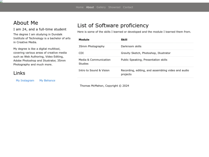Image resolution: width=209 pixels, height=157 pixels.
Task: Select 'Media & Communication Studies' cell
Action: pyautogui.click(x=99, y=62)
